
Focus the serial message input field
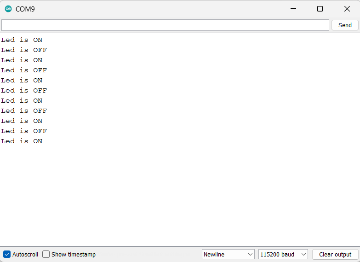[165, 25]
